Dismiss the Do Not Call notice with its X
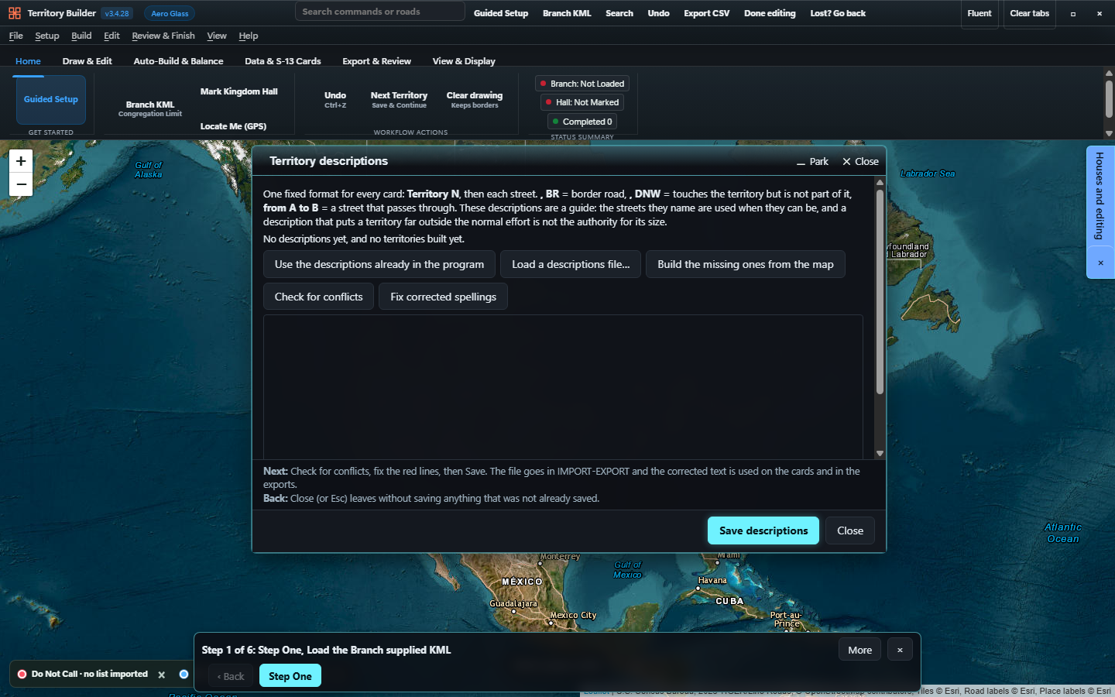Image resolution: width=1115 pixels, height=697 pixels. point(162,675)
